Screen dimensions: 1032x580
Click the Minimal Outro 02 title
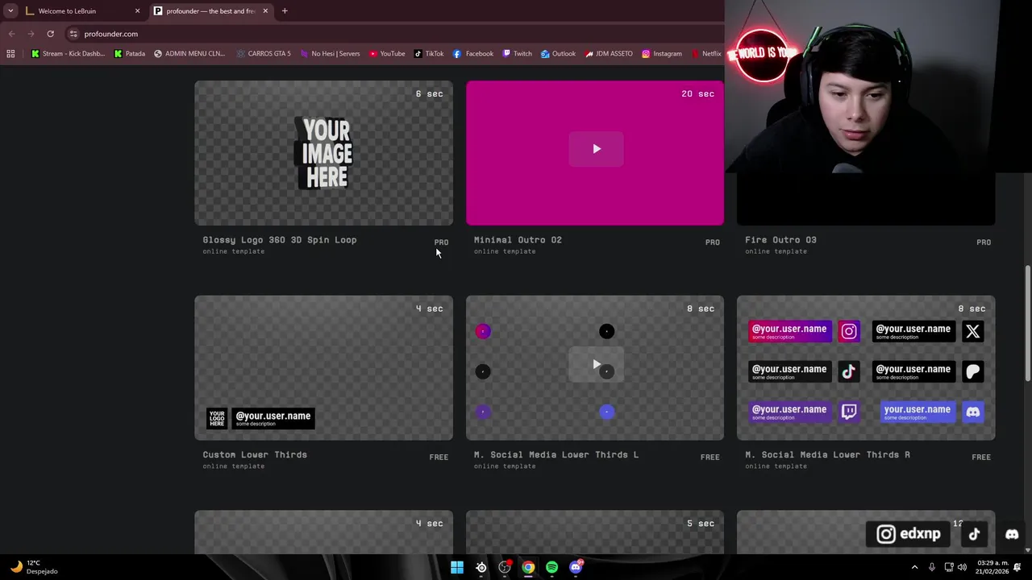pos(518,239)
